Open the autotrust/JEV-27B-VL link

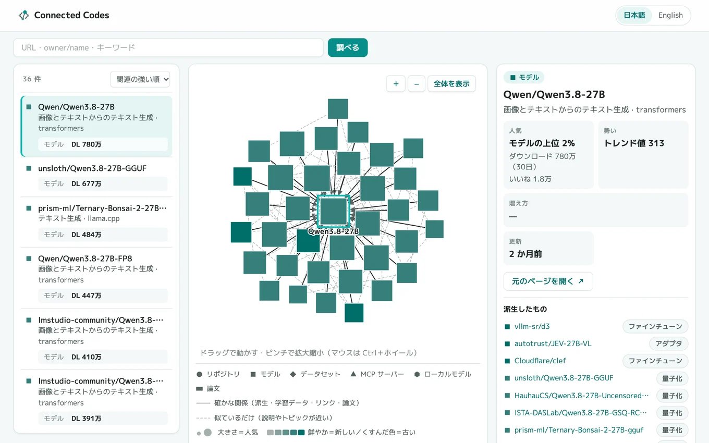(x=553, y=344)
